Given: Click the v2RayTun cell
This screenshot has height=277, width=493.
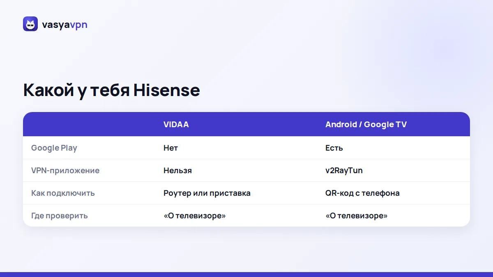Looking at the screenshot, I should click(344, 170).
